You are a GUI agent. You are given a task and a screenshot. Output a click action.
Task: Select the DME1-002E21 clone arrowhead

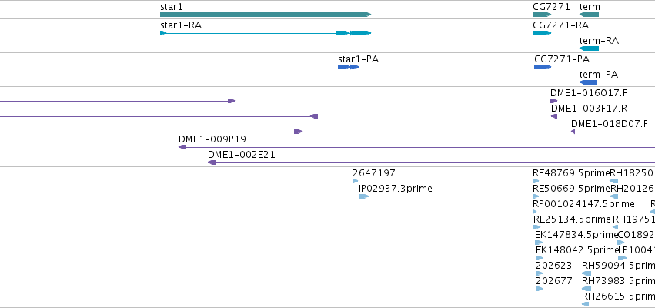[x=212, y=162]
